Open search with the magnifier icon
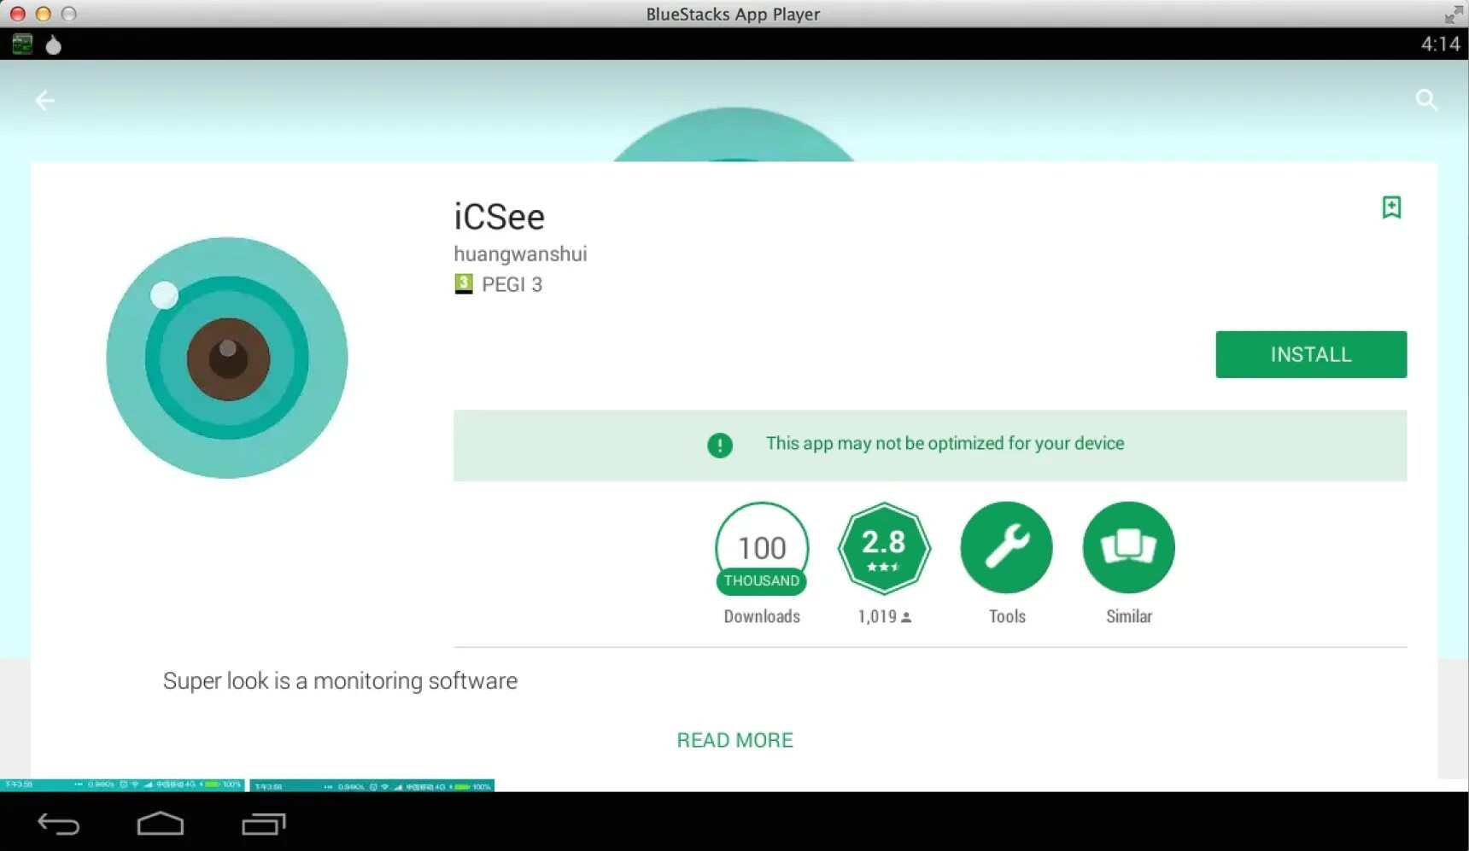 coord(1426,100)
